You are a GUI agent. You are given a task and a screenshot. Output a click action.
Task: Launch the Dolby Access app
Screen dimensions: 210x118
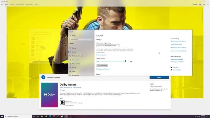pyautogui.click(x=159, y=77)
